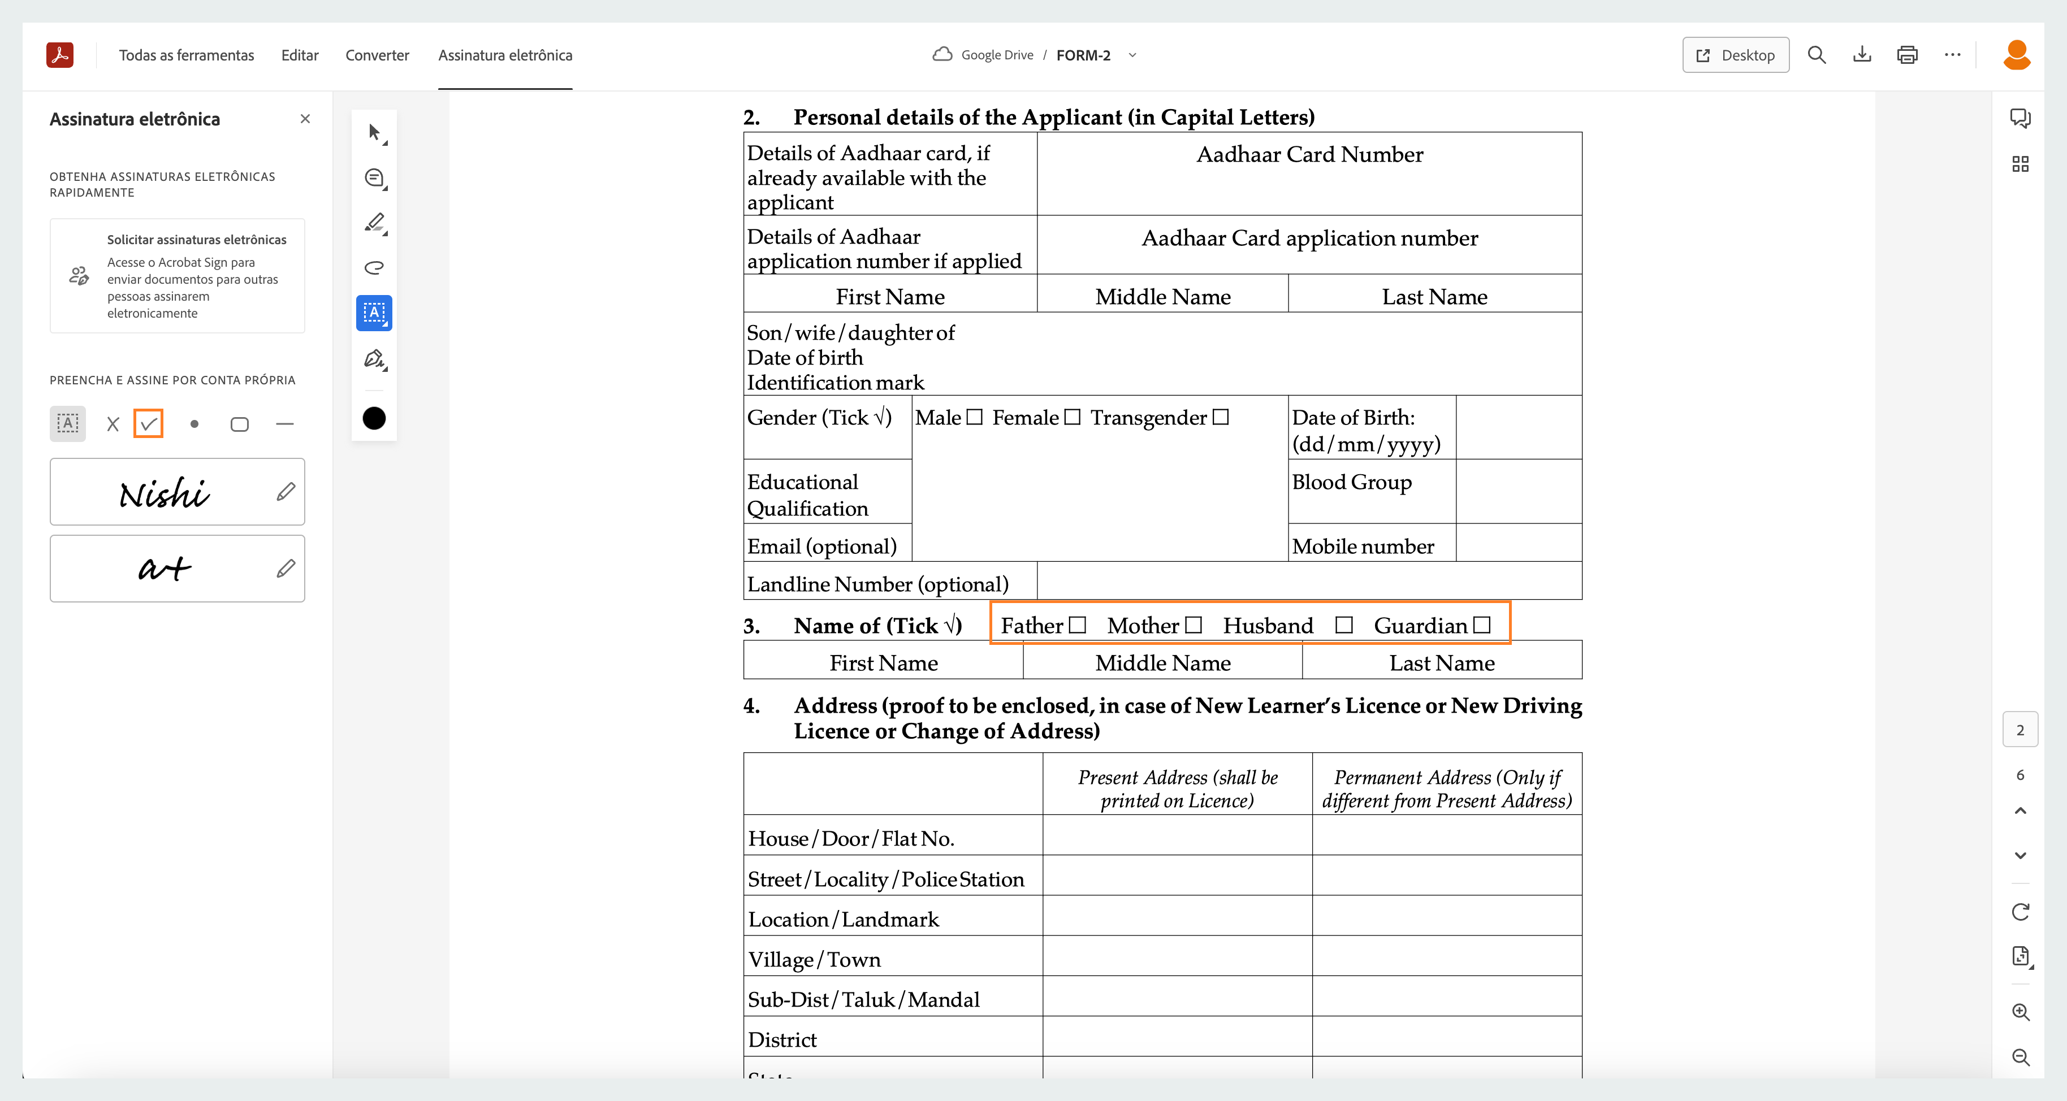Open the comments panel on the right
Screen dimensions: 2067x1101
[x=2021, y=118]
